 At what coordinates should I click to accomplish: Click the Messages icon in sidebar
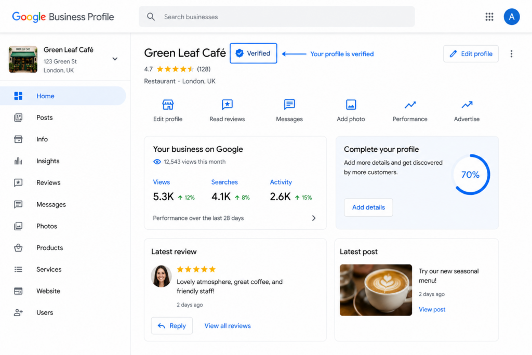point(18,204)
